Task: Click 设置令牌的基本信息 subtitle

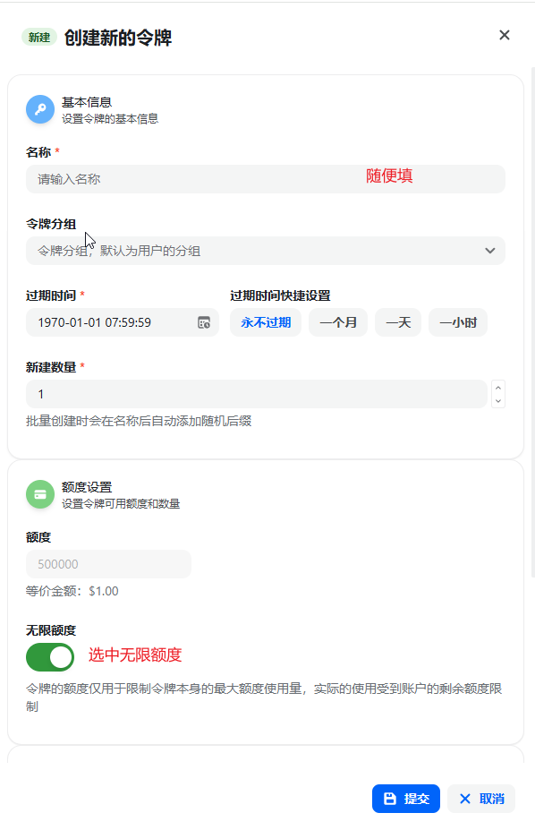Action: (x=110, y=119)
